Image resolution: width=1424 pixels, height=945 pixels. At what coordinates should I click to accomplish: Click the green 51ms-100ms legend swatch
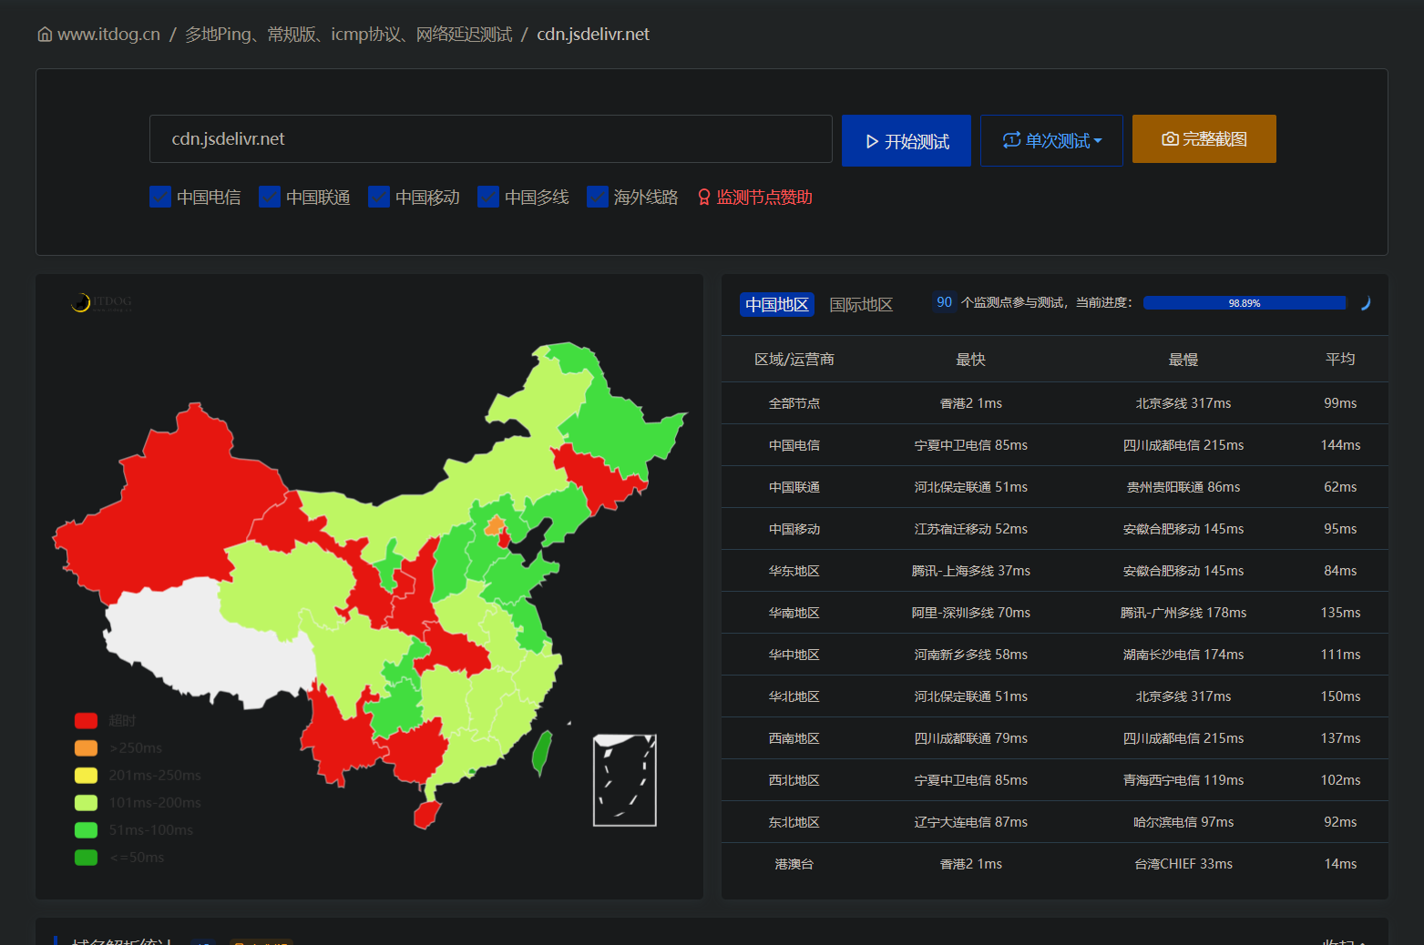(87, 830)
